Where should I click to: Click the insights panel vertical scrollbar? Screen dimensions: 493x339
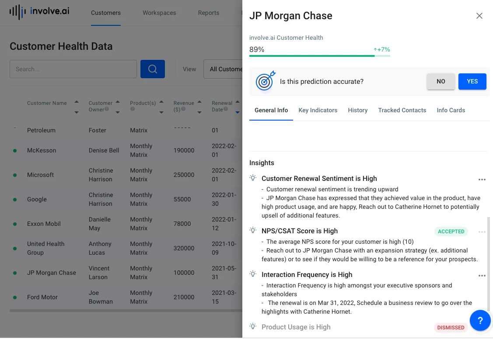pyautogui.click(x=488, y=264)
